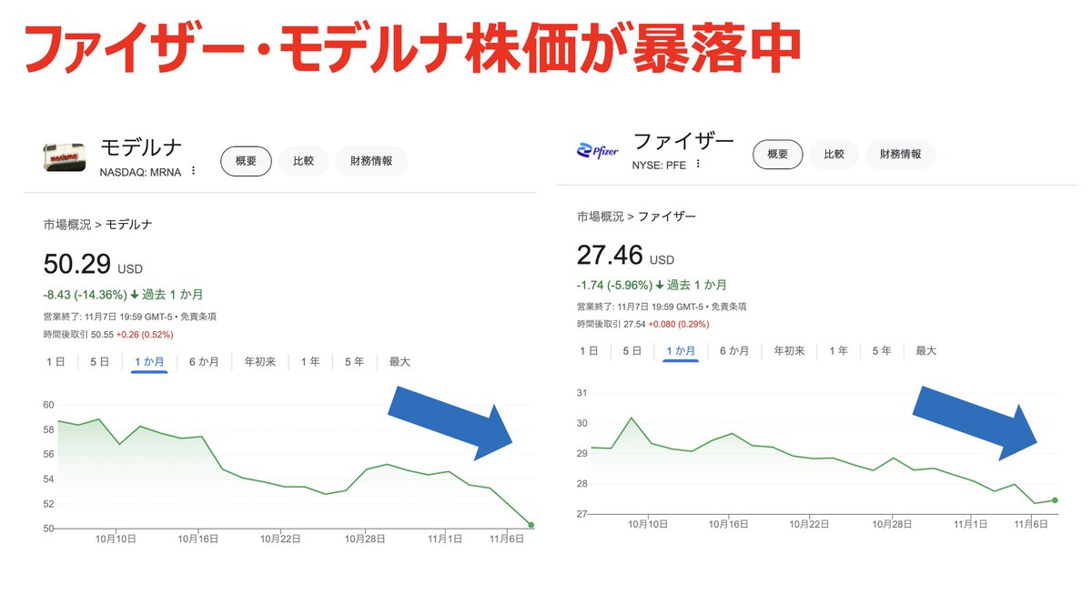Click the Pfizer price 27.46
1092x615 pixels.
610,255
